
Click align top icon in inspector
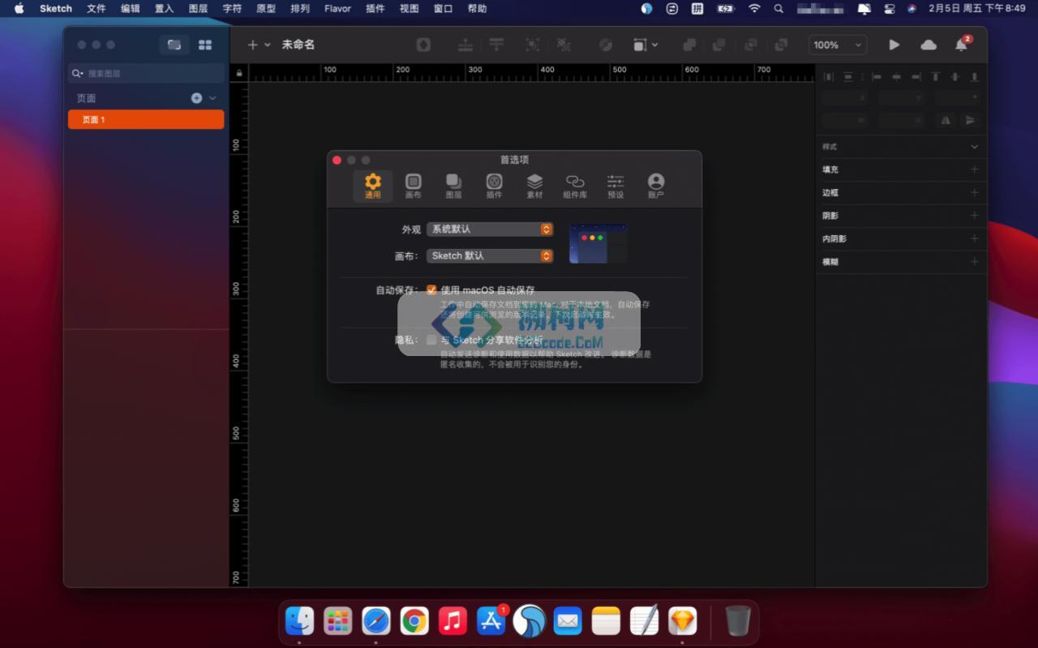coord(935,77)
